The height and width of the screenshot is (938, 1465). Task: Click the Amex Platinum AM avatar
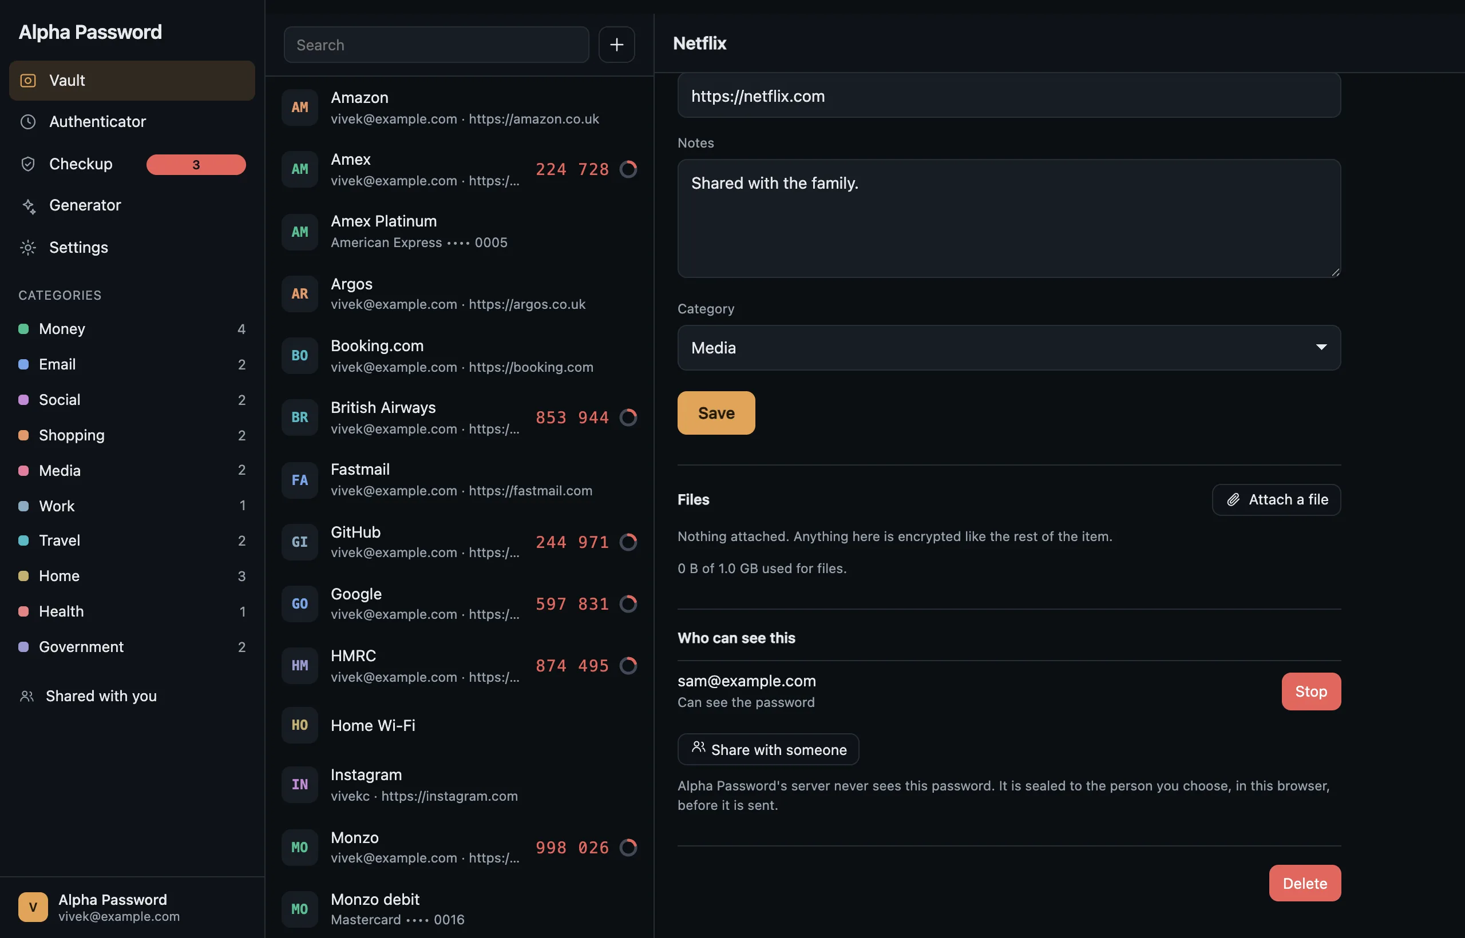300,232
